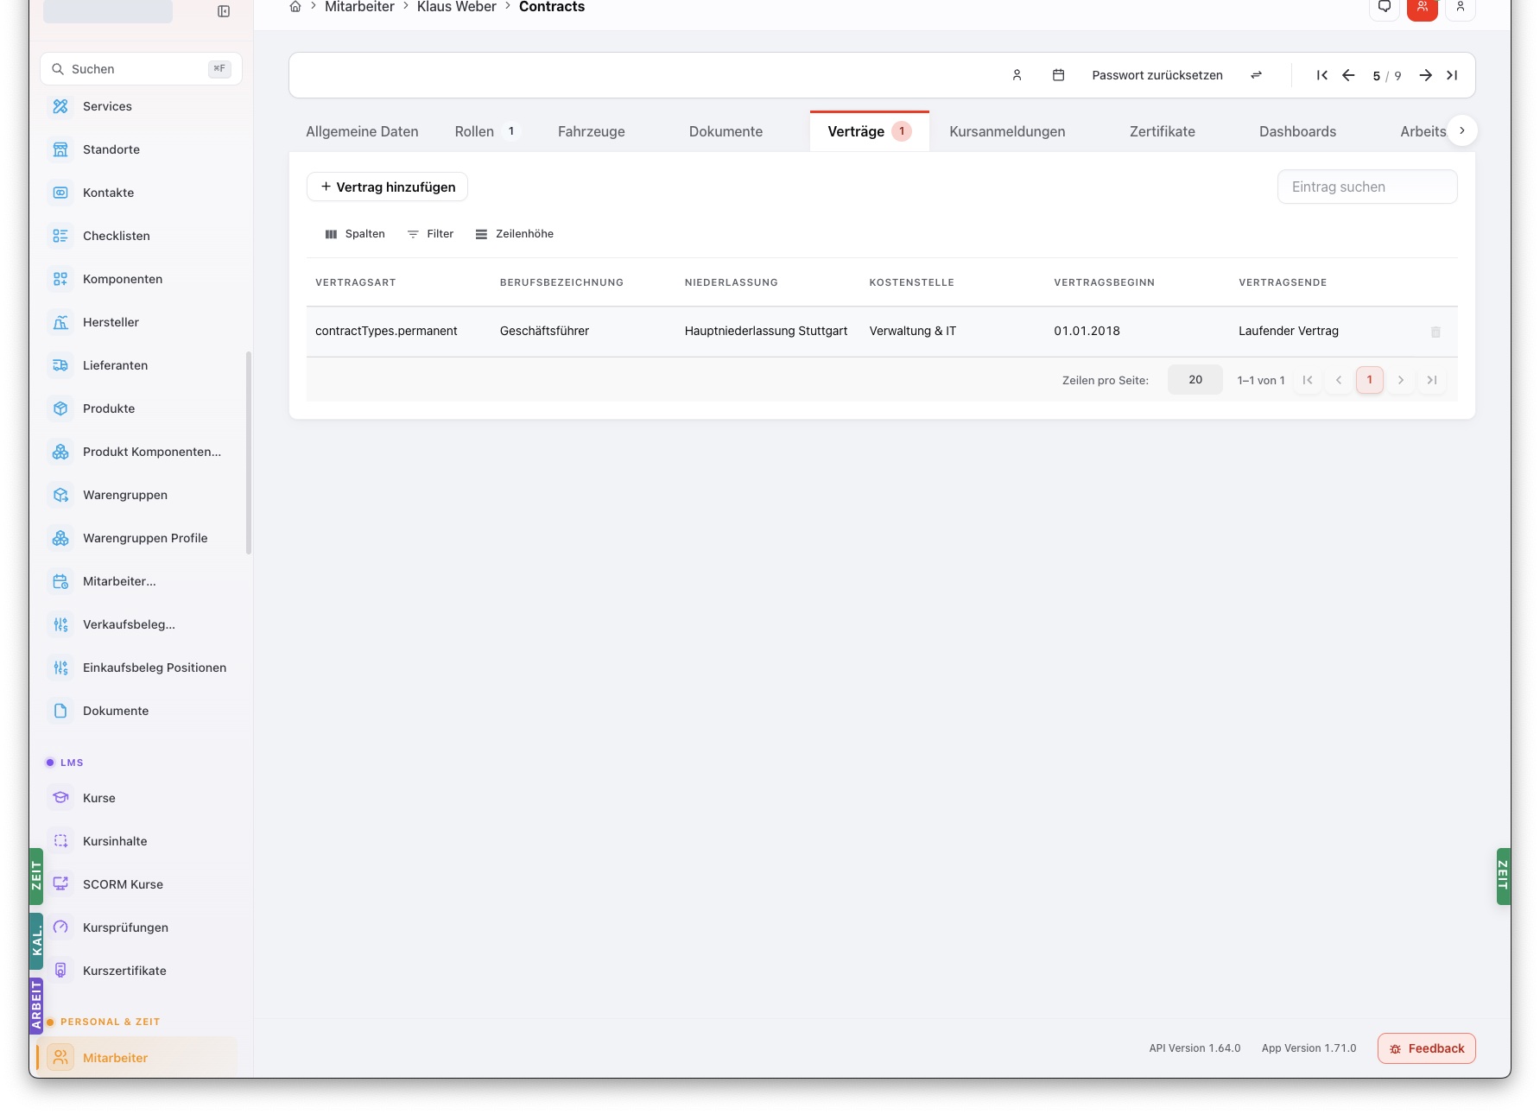Open the green ZEIT side tab on right edge
The height and width of the screenshot is (1114, 1540).
[1503, 877]
